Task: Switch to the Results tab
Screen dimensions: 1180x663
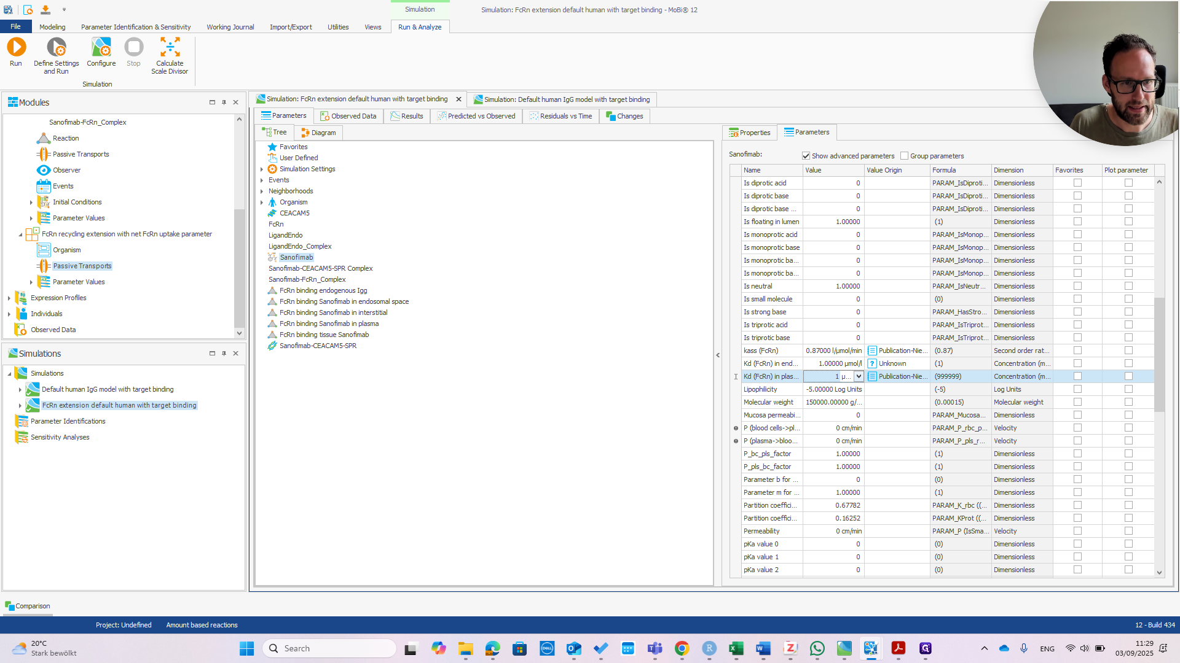Action: click(406, 116)
